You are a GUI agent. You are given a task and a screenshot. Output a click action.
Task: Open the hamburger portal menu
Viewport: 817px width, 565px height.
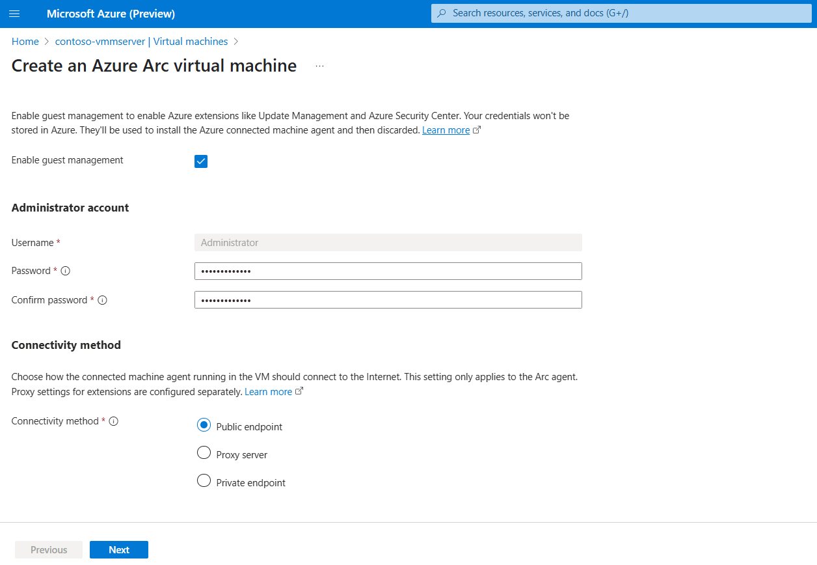click(14, 14)
